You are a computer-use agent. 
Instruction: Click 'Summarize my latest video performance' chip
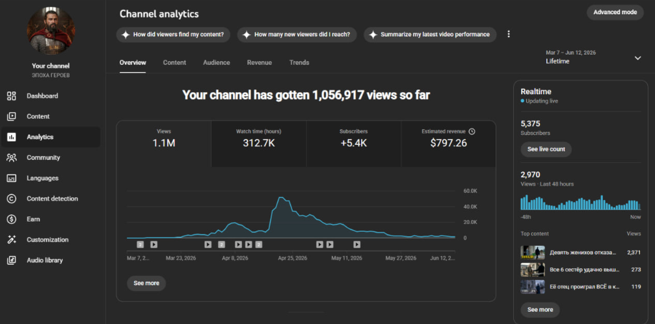[x=430, y=34]
